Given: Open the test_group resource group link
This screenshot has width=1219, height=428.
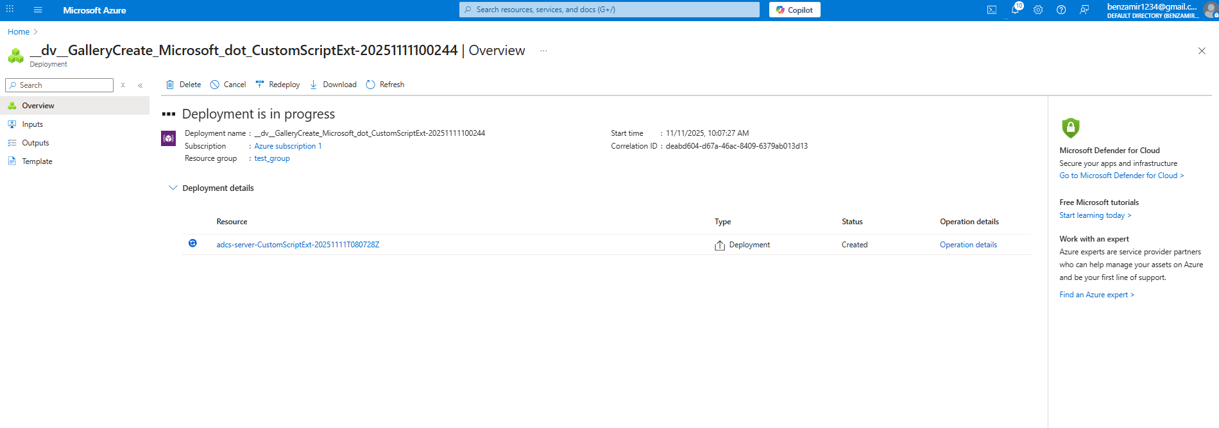Looking at the screenshot, I should pyautogui.click(x=271, y=158).
